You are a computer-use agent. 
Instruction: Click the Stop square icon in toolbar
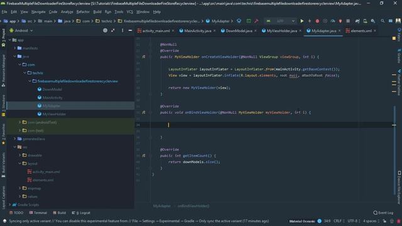pos(348,21)
